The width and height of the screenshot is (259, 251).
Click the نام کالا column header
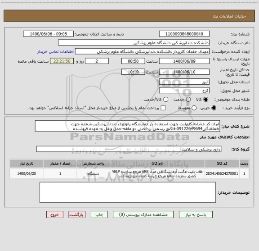[x=157, y=164]
